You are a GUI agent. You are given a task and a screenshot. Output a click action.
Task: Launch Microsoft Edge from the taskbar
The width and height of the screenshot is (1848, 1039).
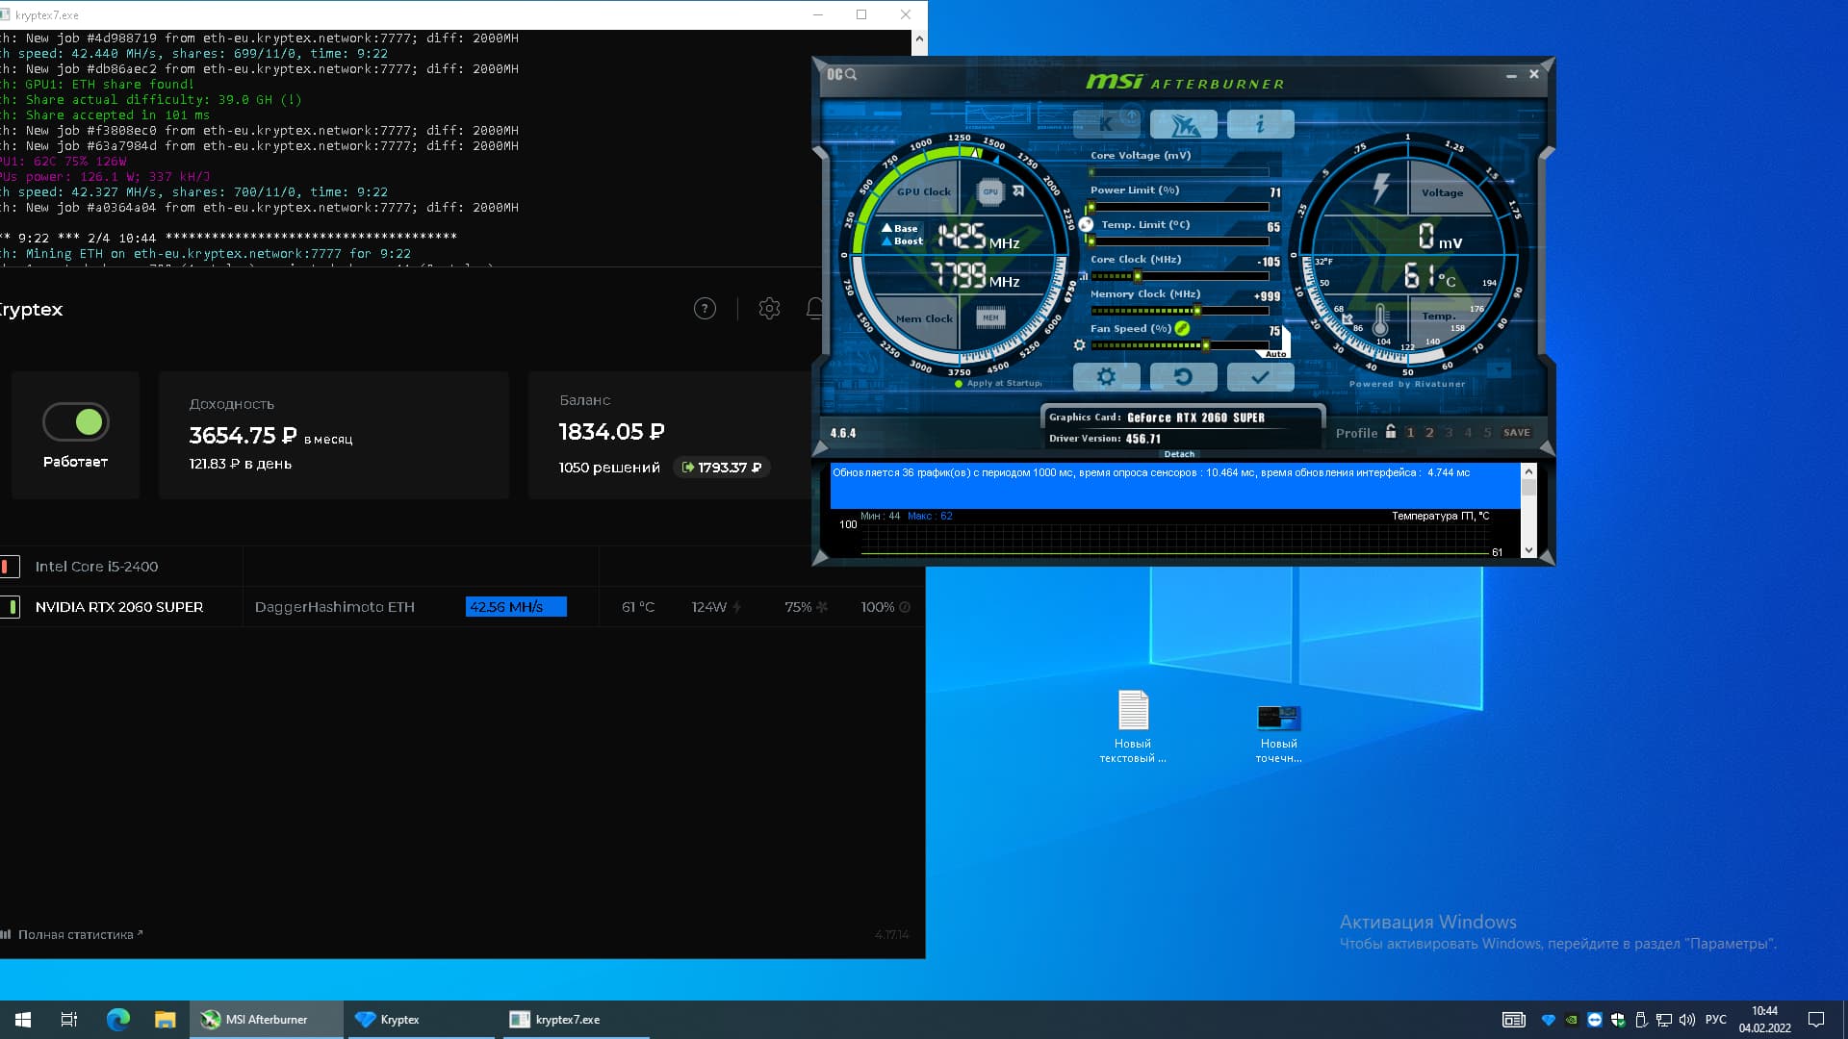click(117, 1020)
